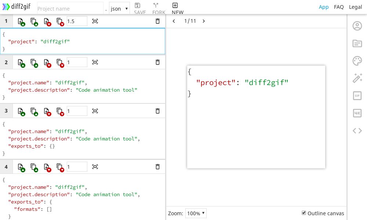Screen dimensions: 367x220
Task: Open the palette theme panel in sidebar
Action: 357,61
